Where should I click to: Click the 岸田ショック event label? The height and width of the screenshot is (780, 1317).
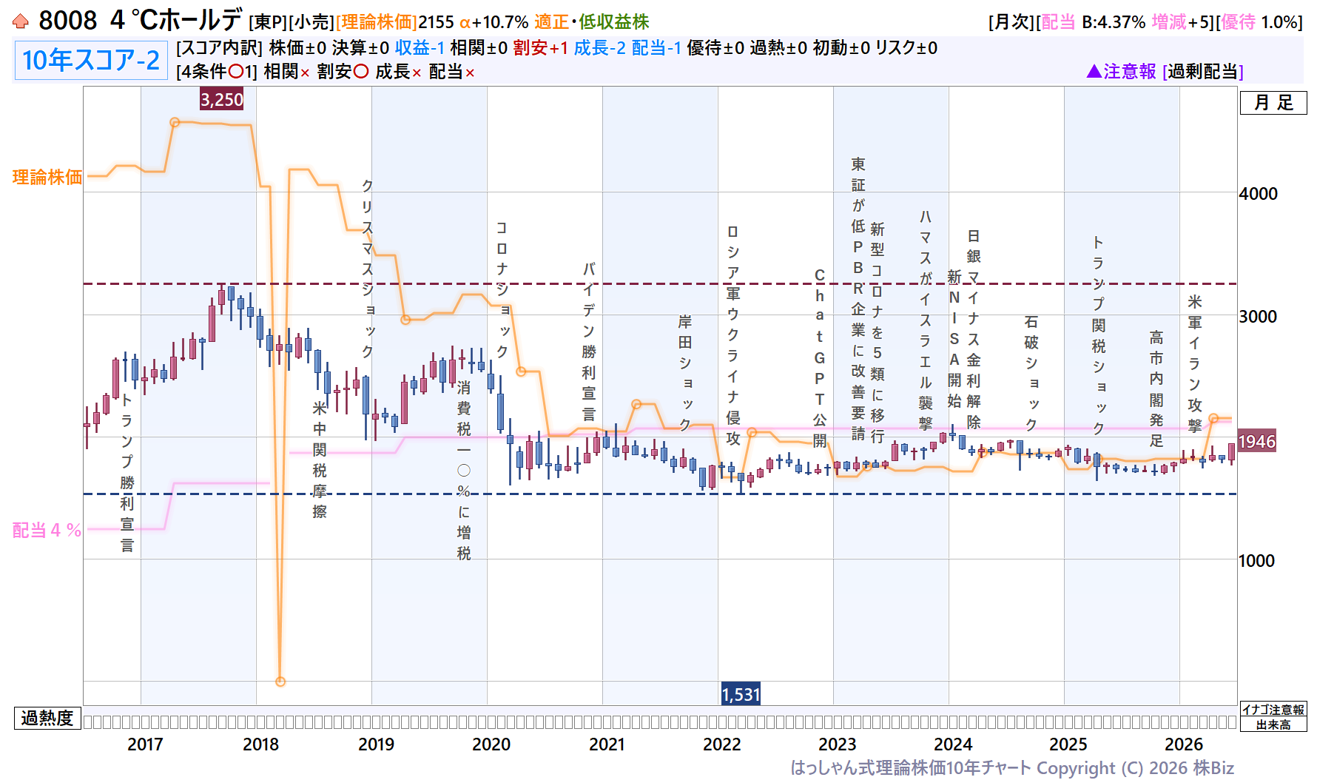pos(685,372)
